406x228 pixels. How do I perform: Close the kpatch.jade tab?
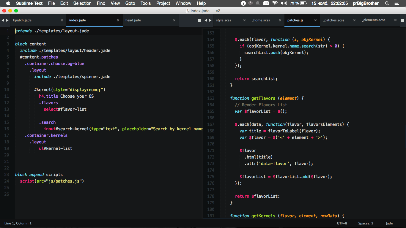pos(62,20)
